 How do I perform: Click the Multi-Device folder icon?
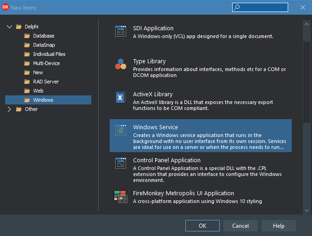[27, 63]
